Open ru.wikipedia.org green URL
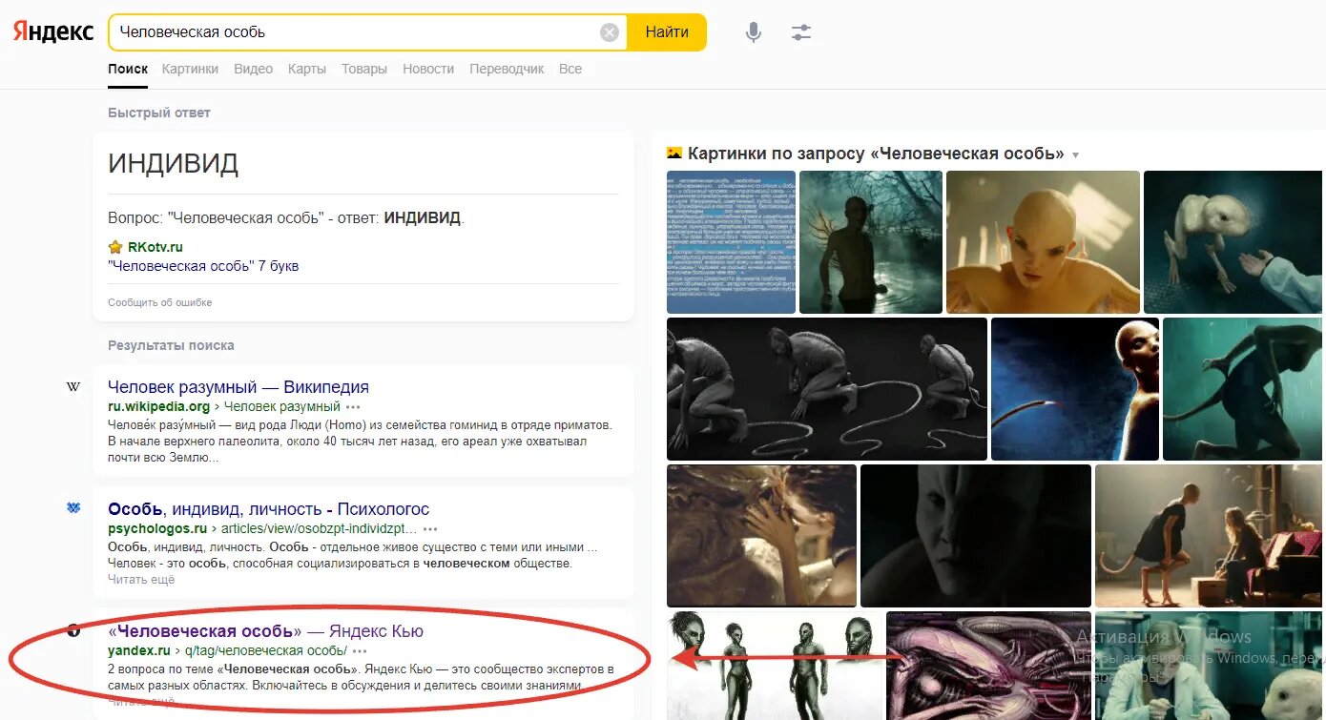This screenshot has width=1326, height=720. [158, 406]
